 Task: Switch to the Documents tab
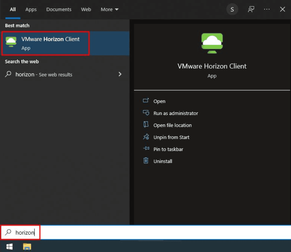coord(59,10)
